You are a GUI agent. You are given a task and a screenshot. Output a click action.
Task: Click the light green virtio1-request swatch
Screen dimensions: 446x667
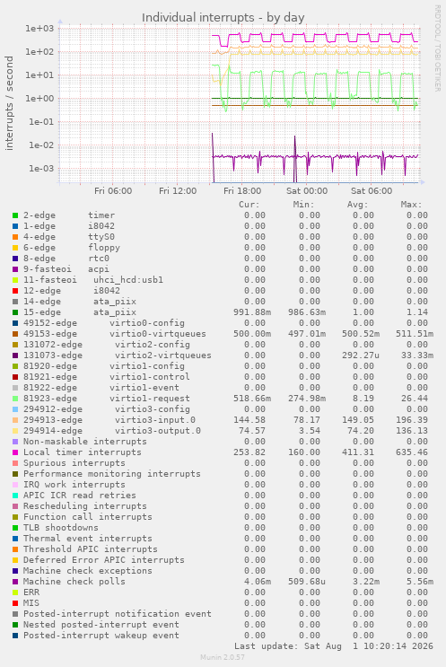[15, 399]
